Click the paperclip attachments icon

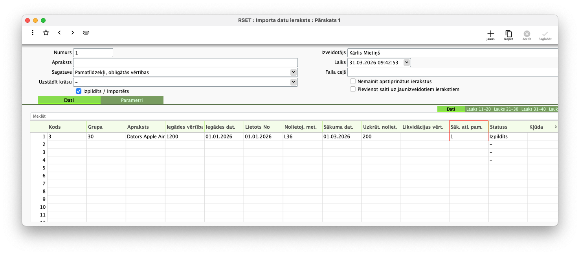[x=86, y=33]
